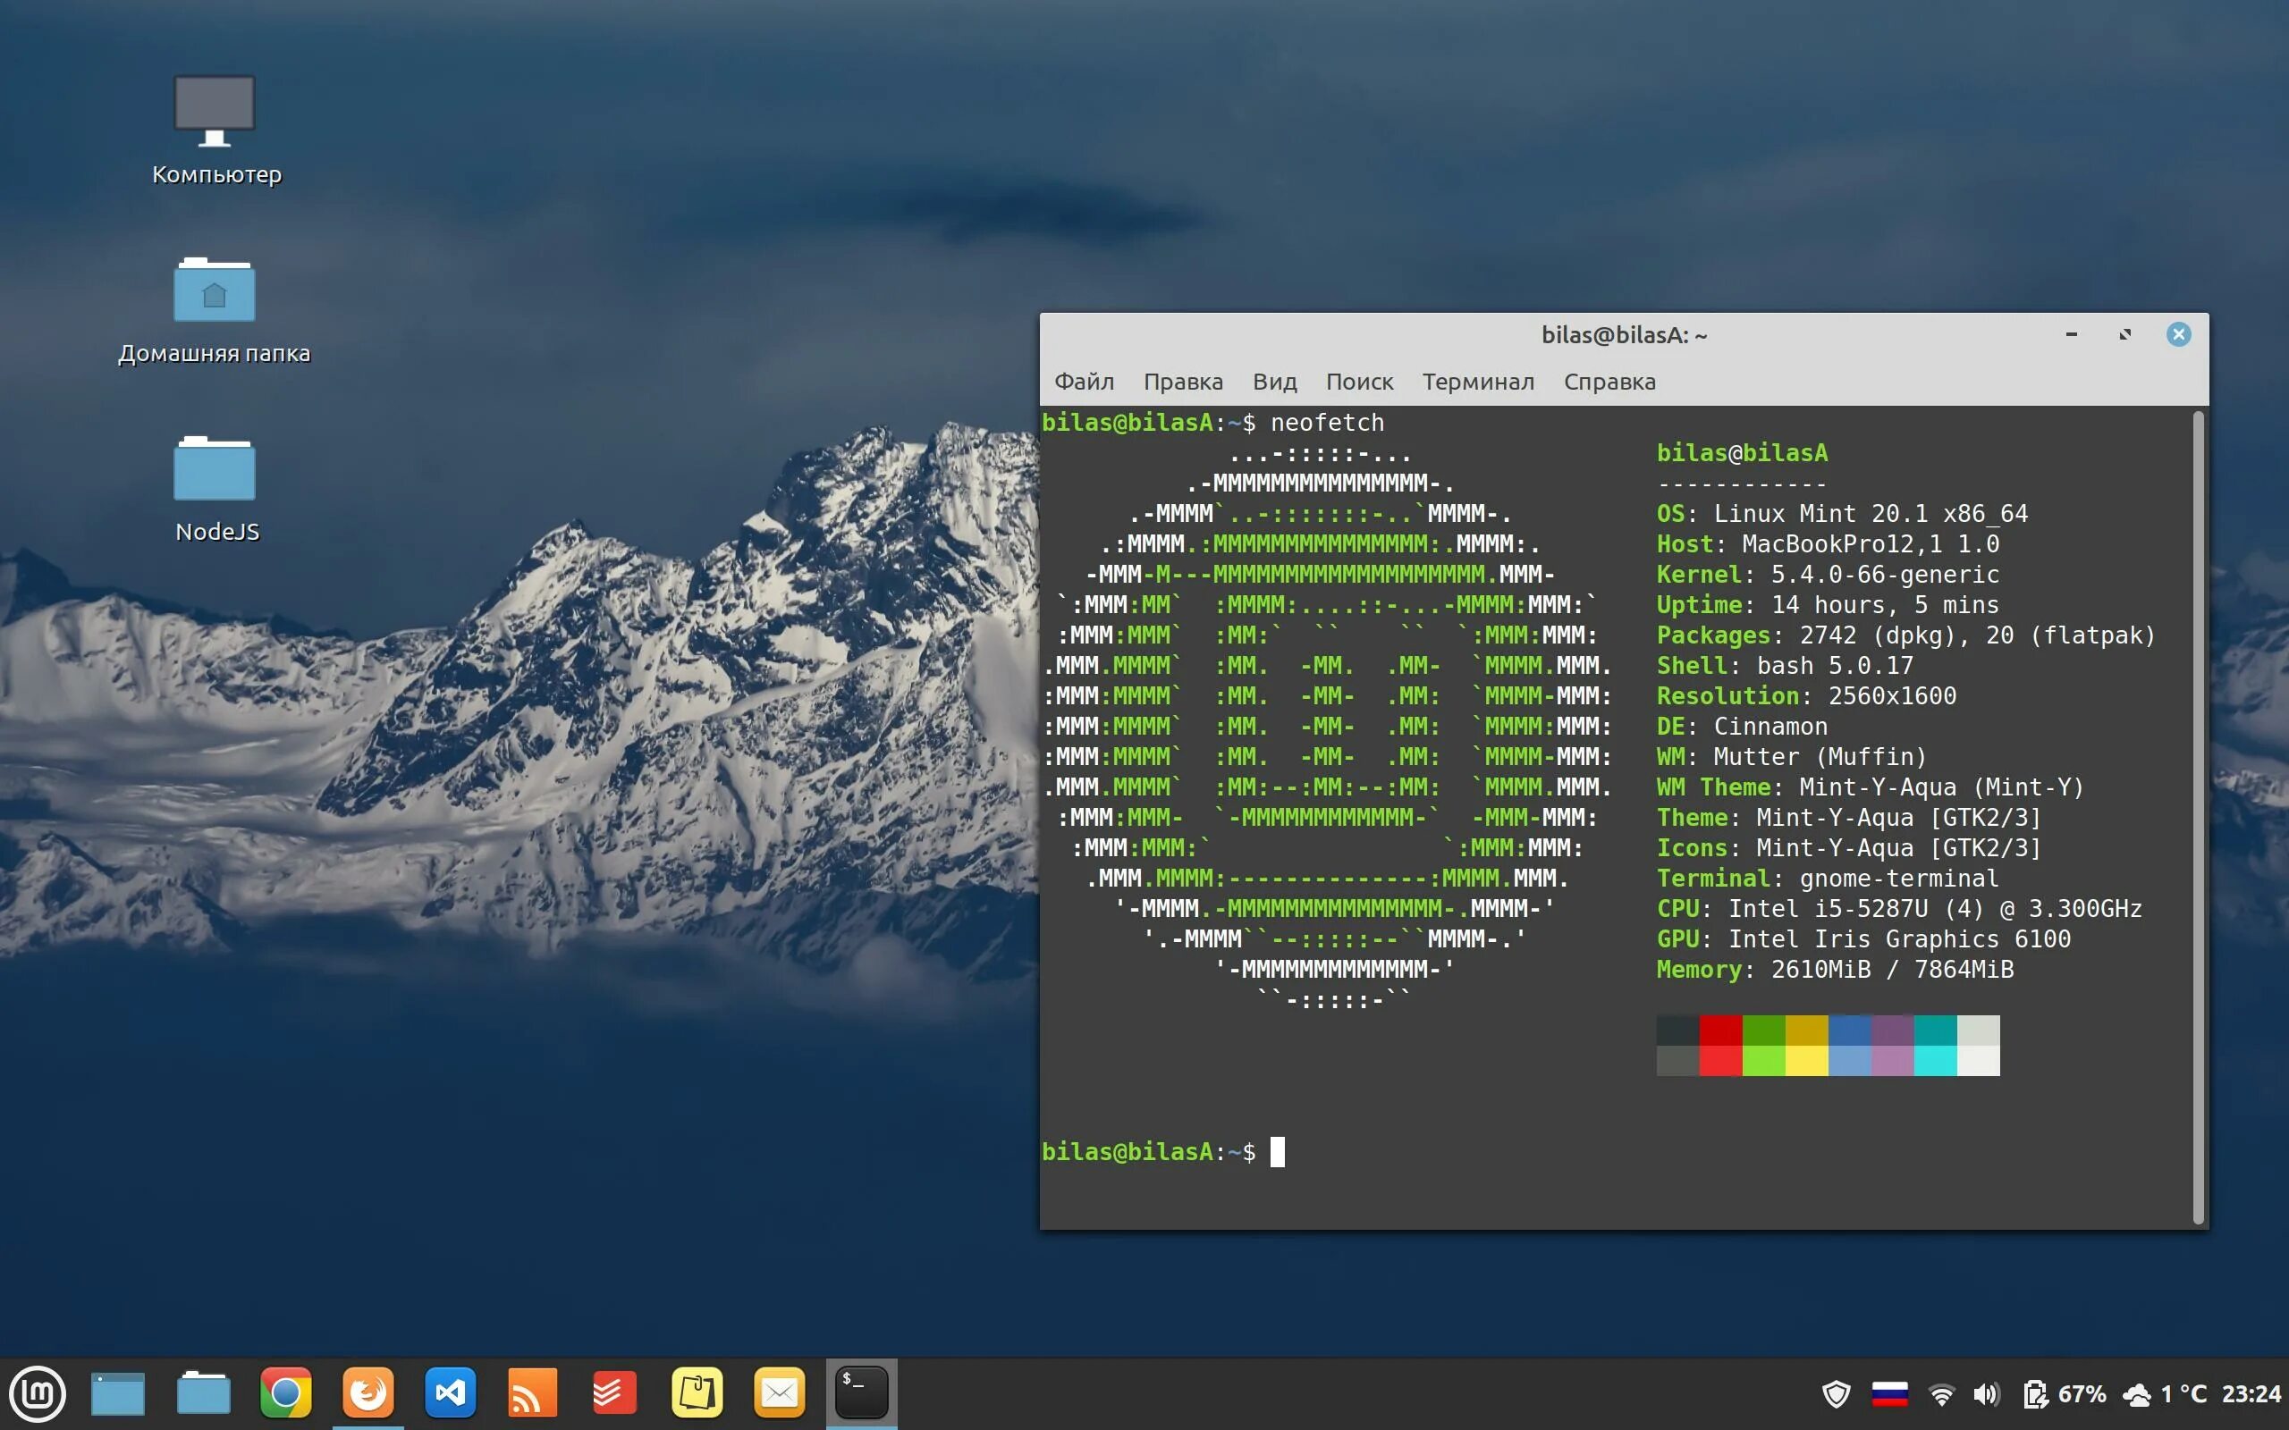Open the weather applet showing 1 °C
Screen dimensions: 2289x1430
coord(2166,1394)
